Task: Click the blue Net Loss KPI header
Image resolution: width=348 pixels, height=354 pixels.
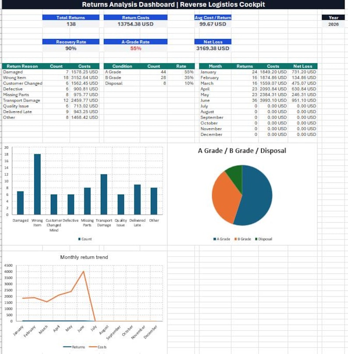Action: pyautogui.click(x=213, y=42)
